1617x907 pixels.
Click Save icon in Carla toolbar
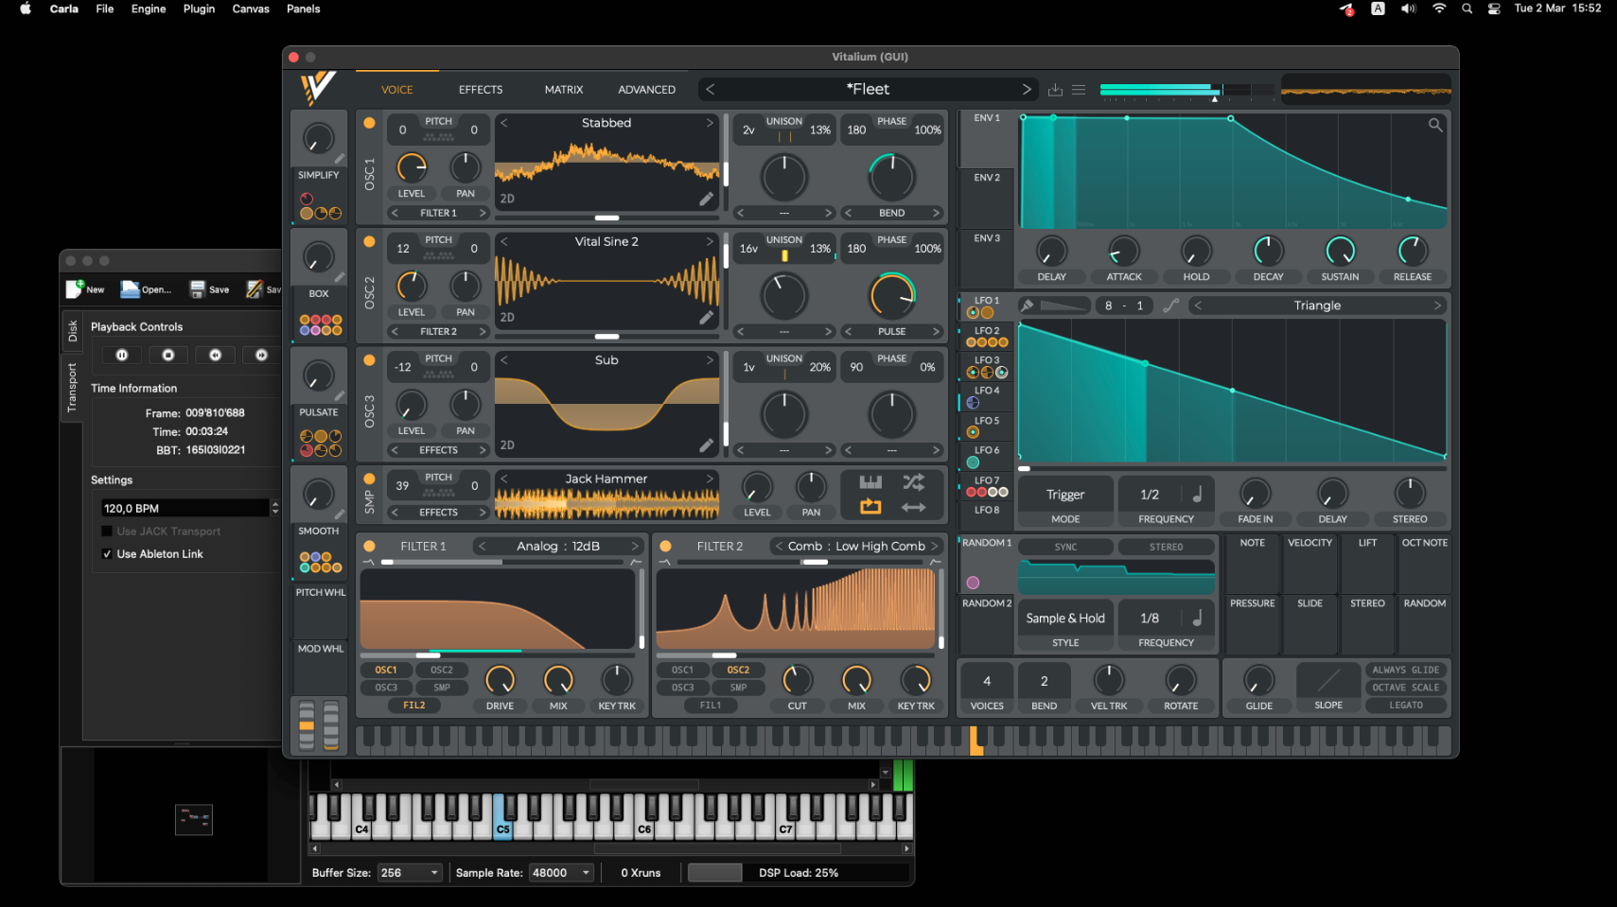click(x=197, y=288)
